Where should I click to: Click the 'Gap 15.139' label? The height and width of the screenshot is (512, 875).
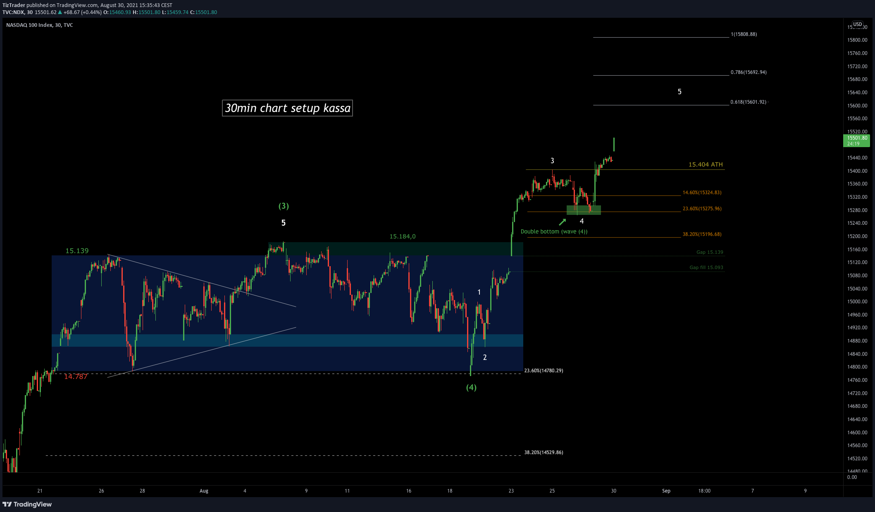(710, 252)
